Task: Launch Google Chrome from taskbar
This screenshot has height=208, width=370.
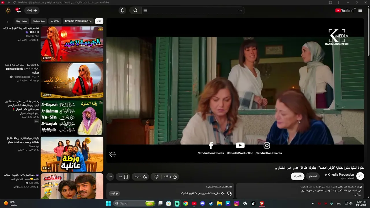Action: tap(186, 203)
